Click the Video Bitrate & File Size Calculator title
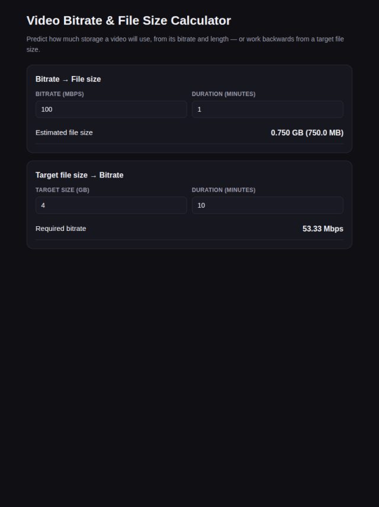Image resolution: width=379 pixels, height=507 pixels. point(129,20)
